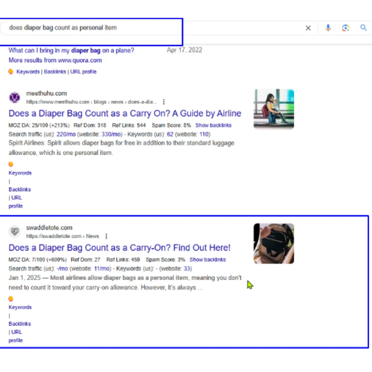Open three-dot menu for swaddletote.com result

[106, 236]
